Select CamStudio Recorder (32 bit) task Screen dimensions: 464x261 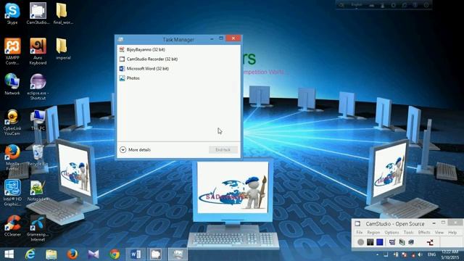(179, 59)
